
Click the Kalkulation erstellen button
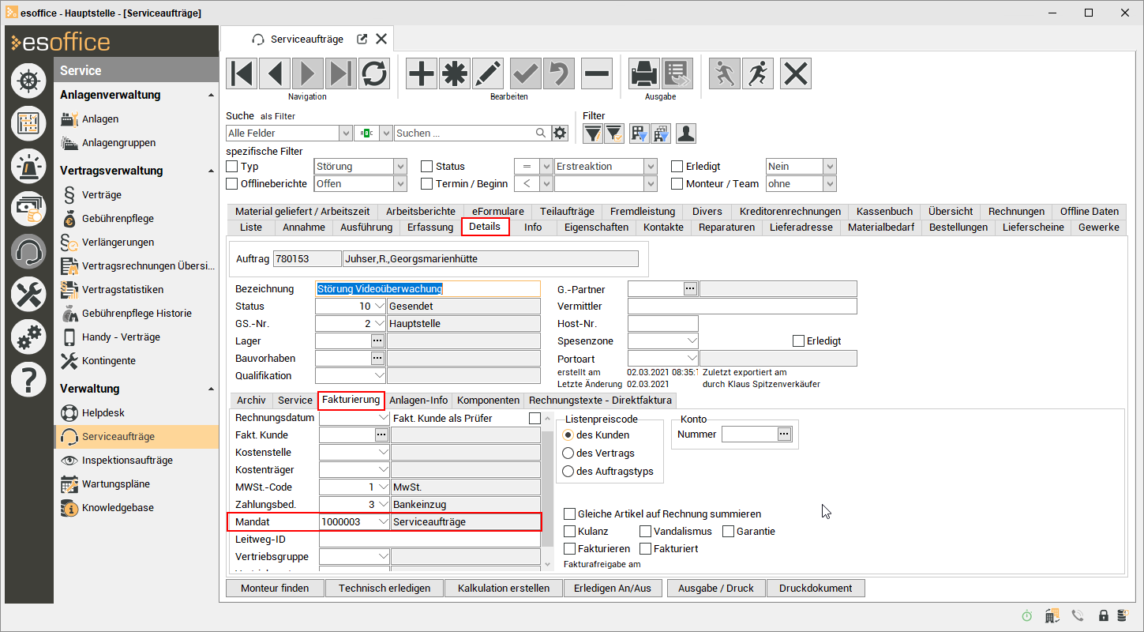tap(504, 589)
